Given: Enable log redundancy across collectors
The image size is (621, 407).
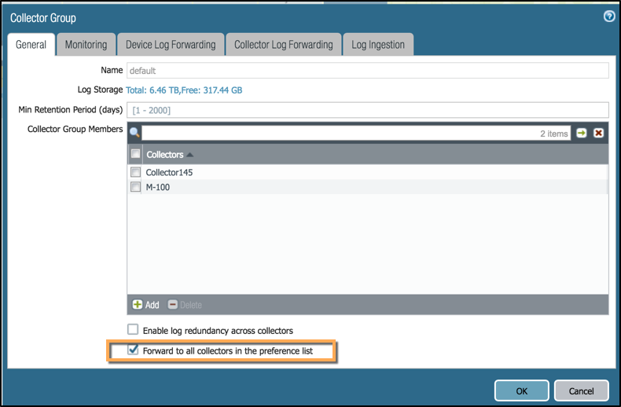Looking at the screenshot, I should 133,329.
